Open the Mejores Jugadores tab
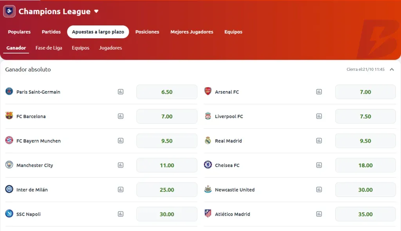This screenshot has width=401, height=231. [x=192, y=32]
